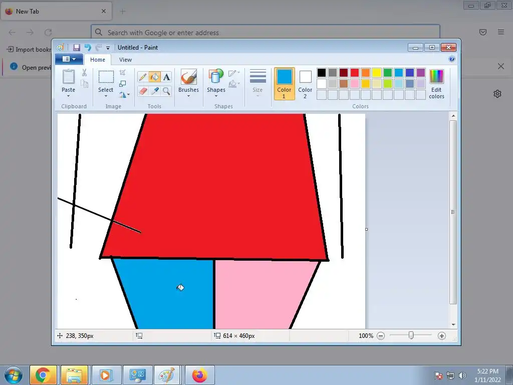Image resolution: width=513 pixels, height=385 pixels.
Task: Select the Text tool
Action: click(x=166, y=77)
